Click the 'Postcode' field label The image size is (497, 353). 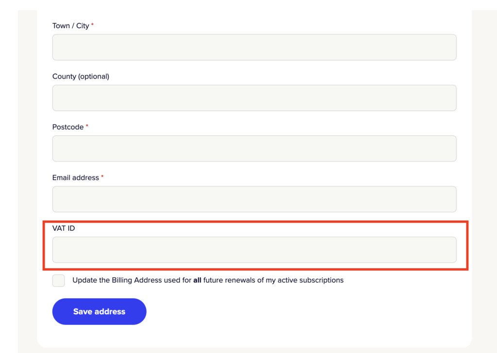pos(68,127)
